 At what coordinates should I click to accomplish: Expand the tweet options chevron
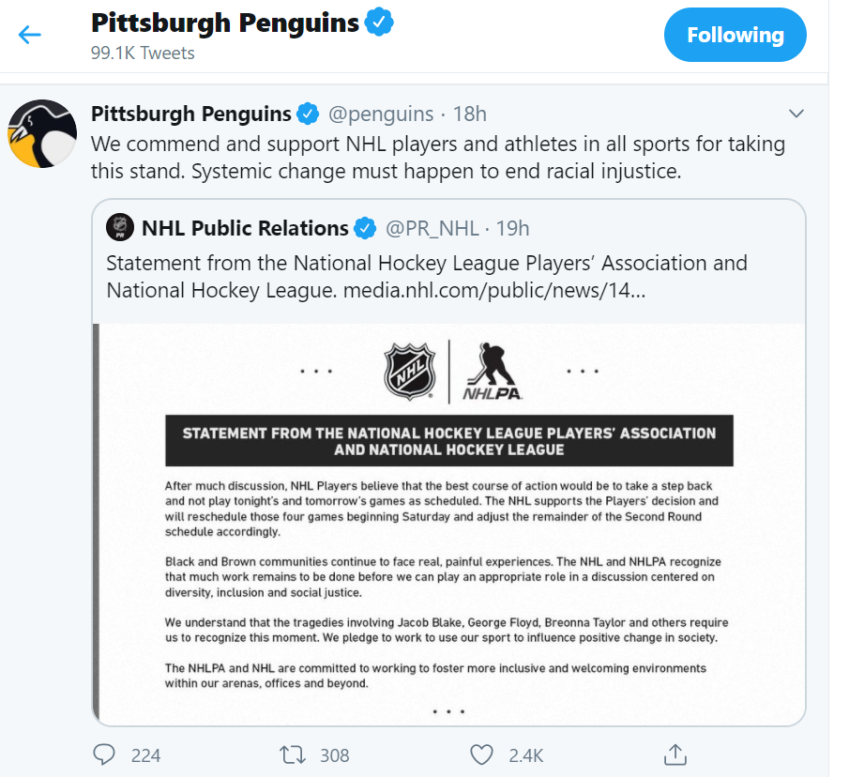796,114
